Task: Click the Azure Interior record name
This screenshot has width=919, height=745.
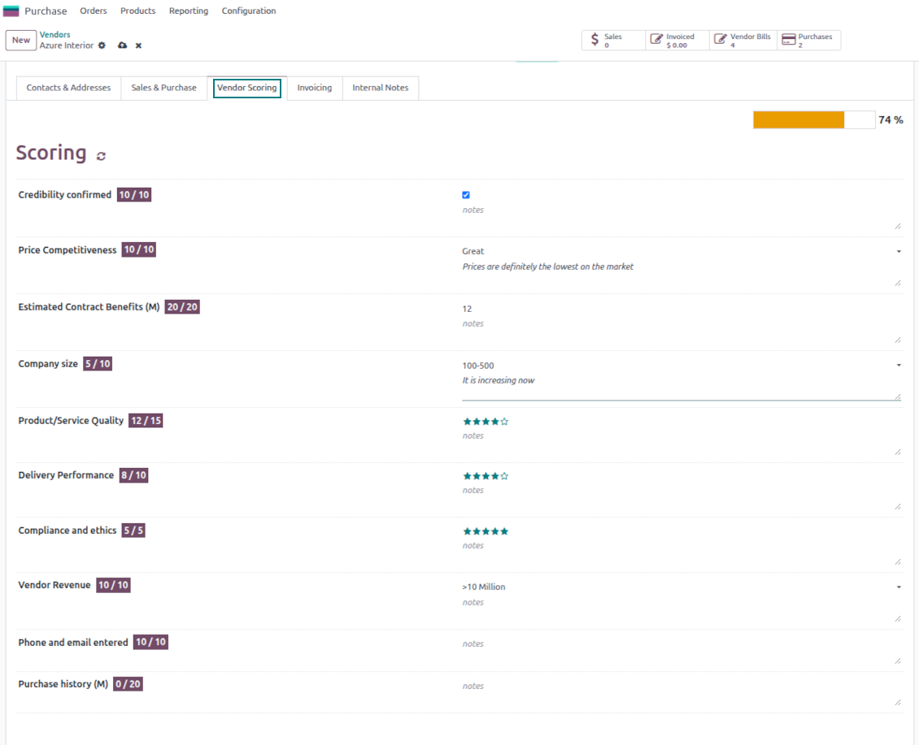Action: click(x=67, y=45)
